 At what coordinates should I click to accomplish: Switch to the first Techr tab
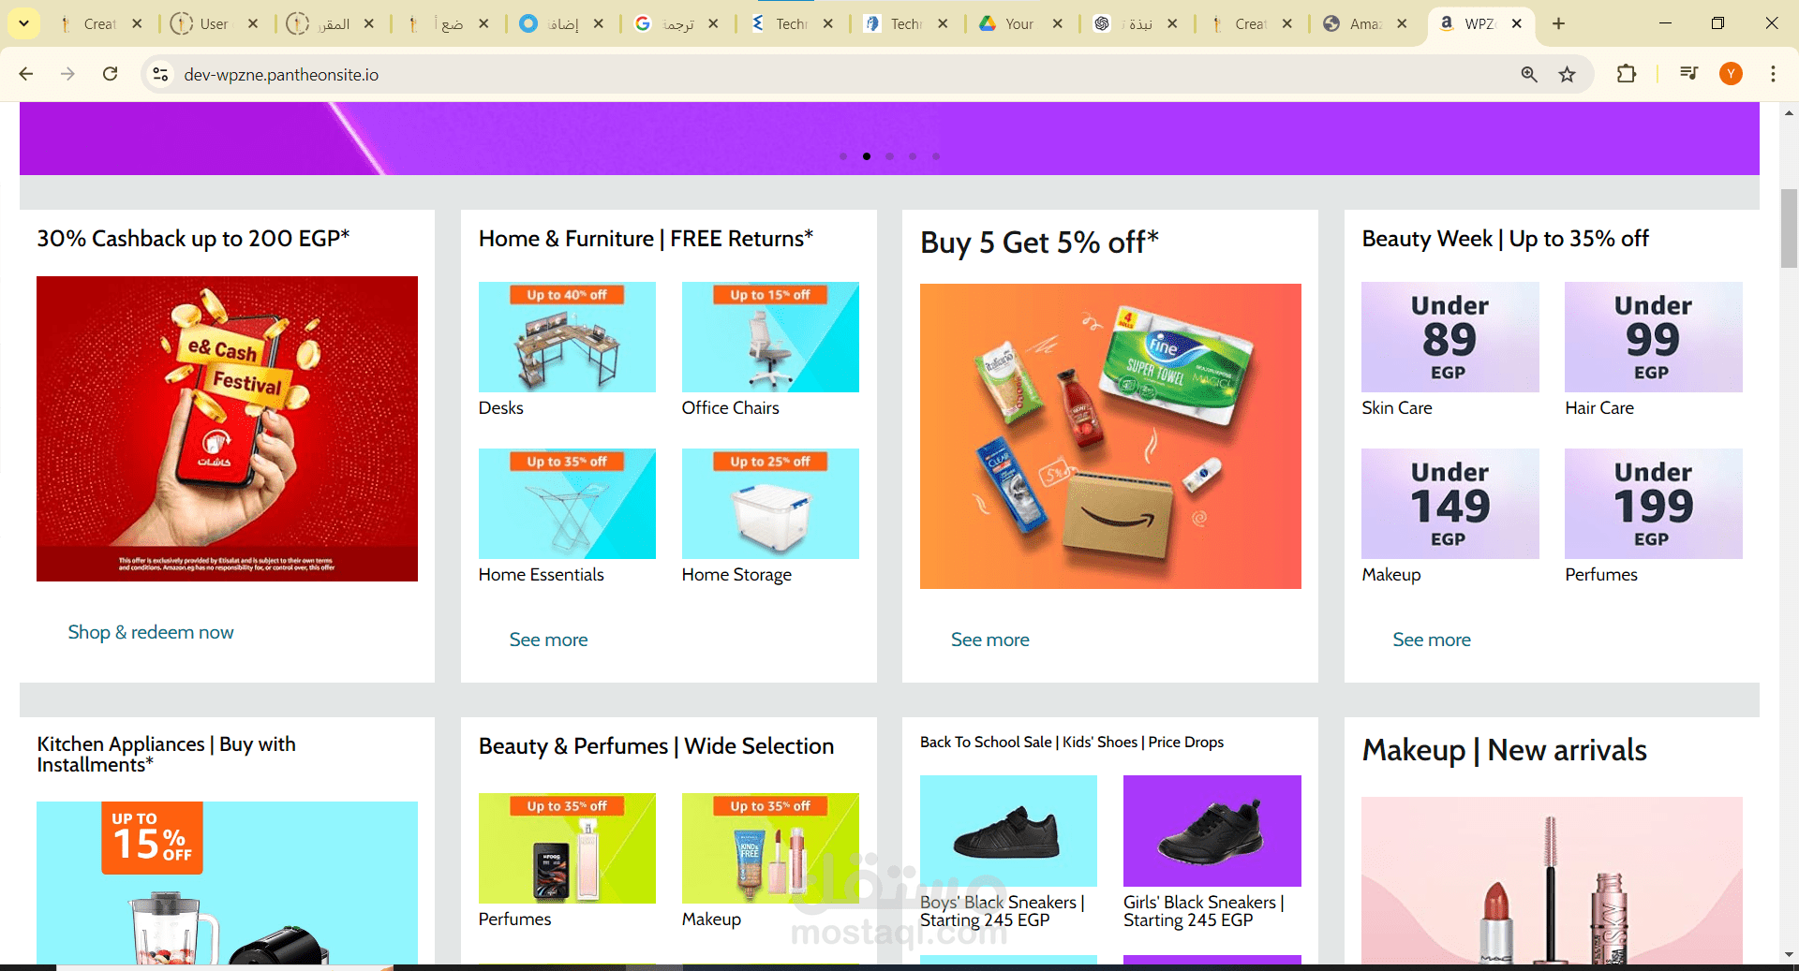point(792,23)
